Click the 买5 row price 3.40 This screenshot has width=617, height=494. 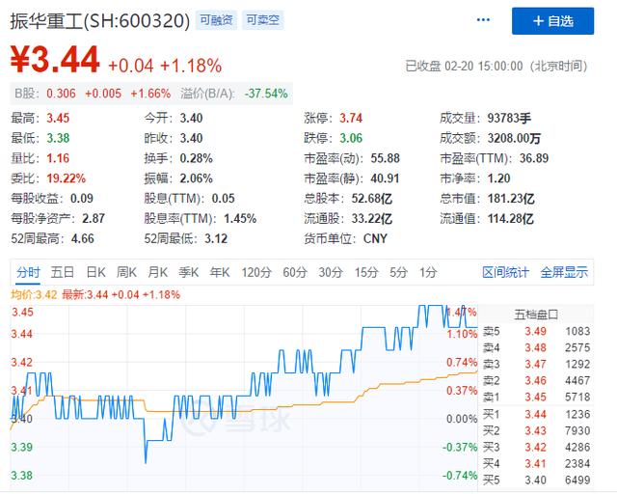tap(536, 480)
